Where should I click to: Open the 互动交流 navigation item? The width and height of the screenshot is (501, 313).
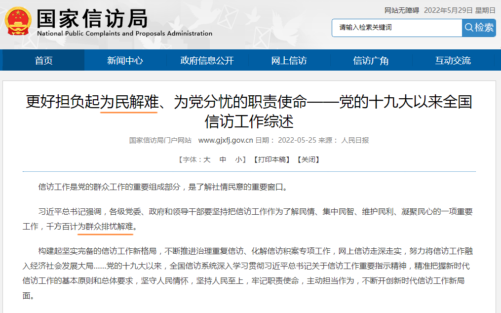(453, 61)
